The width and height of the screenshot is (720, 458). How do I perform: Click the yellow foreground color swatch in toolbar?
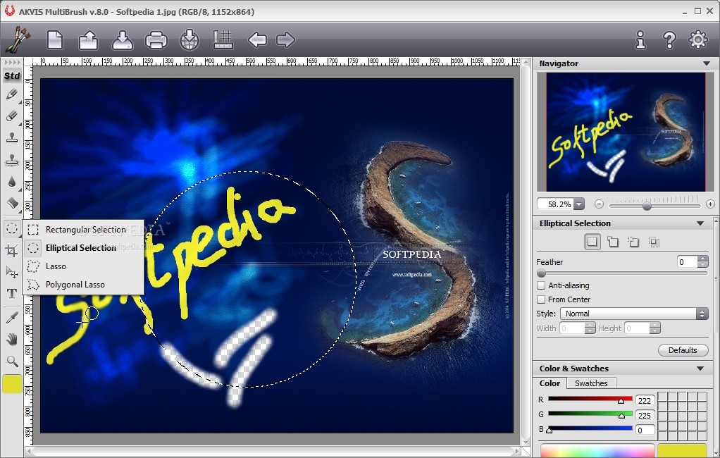coord(12,384)
